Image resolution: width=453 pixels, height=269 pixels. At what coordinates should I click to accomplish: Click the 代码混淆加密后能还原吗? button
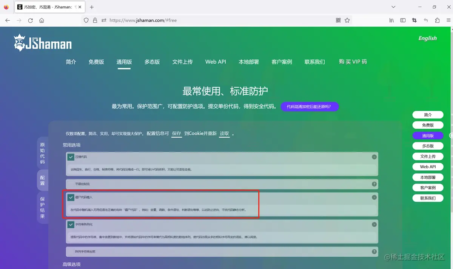[x=310, y=106]
